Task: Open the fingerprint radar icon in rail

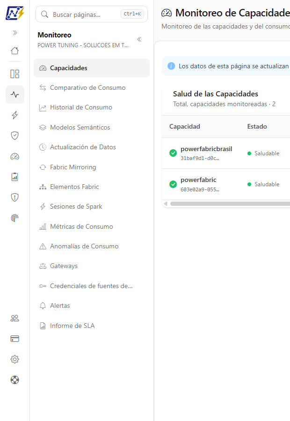Action: point(15,218)
